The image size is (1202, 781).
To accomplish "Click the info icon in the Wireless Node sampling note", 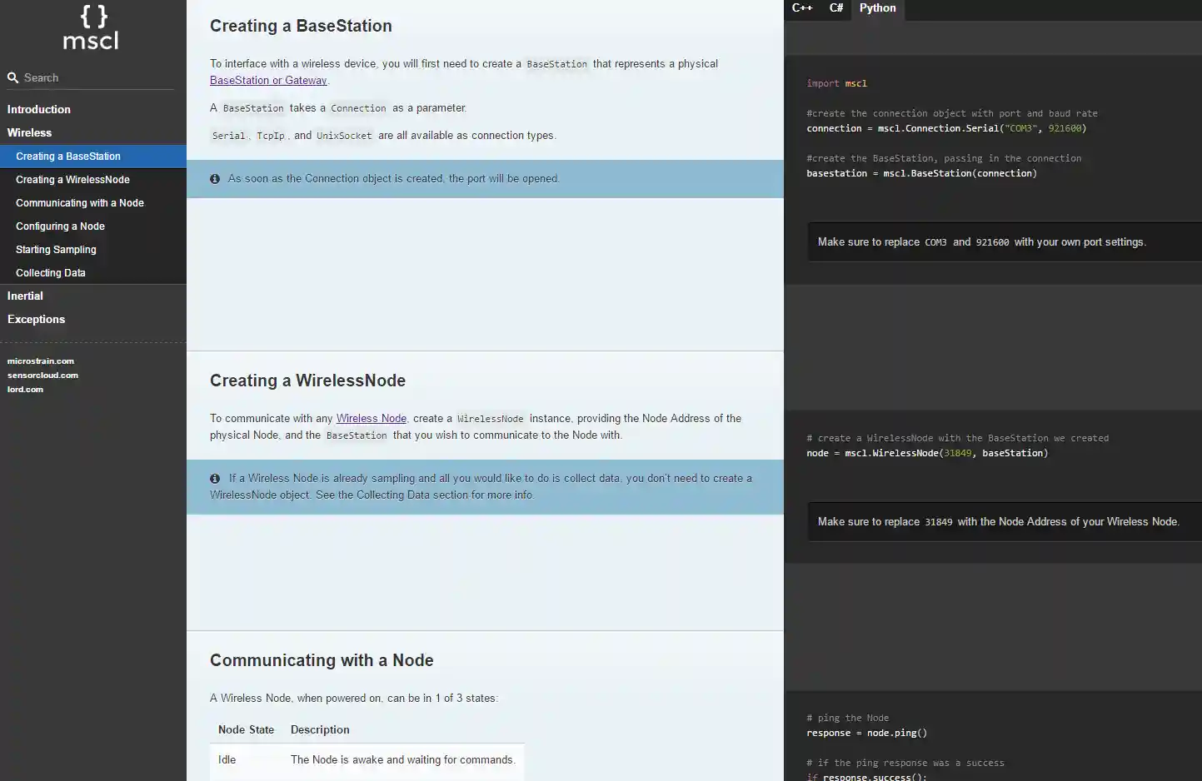I will pos(215,478).
